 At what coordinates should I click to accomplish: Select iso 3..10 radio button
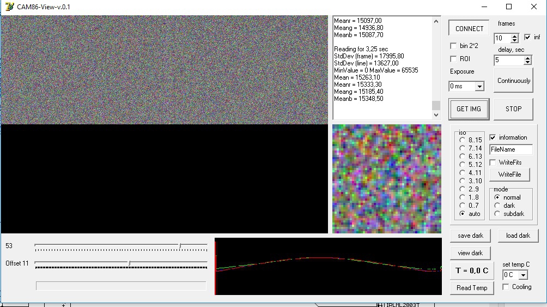tap(462, 181)
